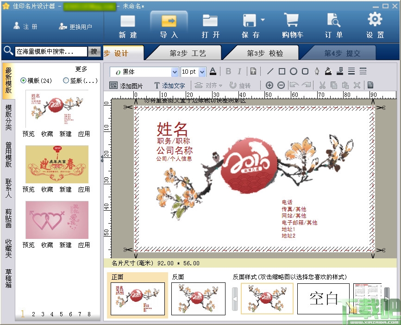401x325 pixels.
Task: Click the paste clipboard icon
Action: (345, 85)
